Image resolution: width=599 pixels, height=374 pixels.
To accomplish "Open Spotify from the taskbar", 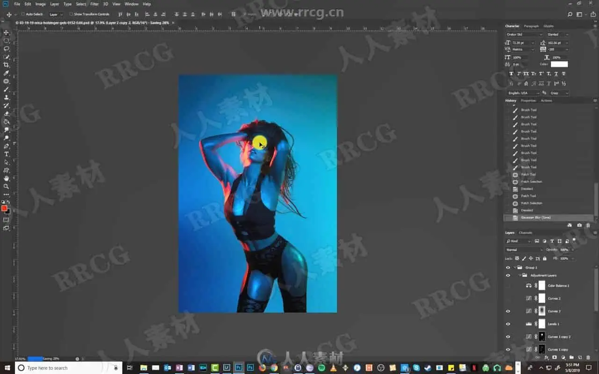I will [x=321, y=368].
